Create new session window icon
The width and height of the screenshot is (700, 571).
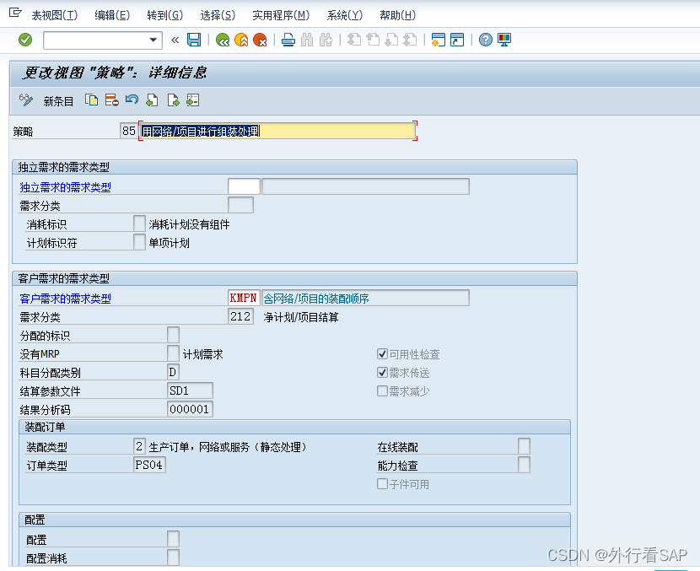(439, 40)
